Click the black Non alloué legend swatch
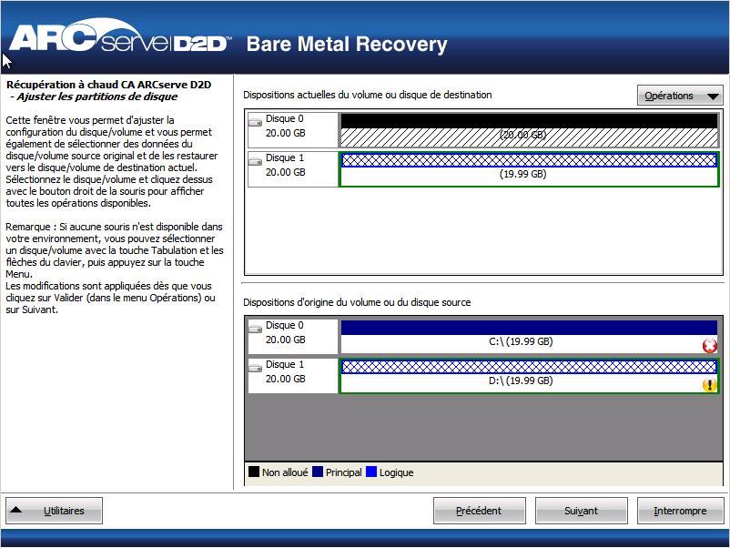Viewport: 730px width, 548px height. point(254,472)
